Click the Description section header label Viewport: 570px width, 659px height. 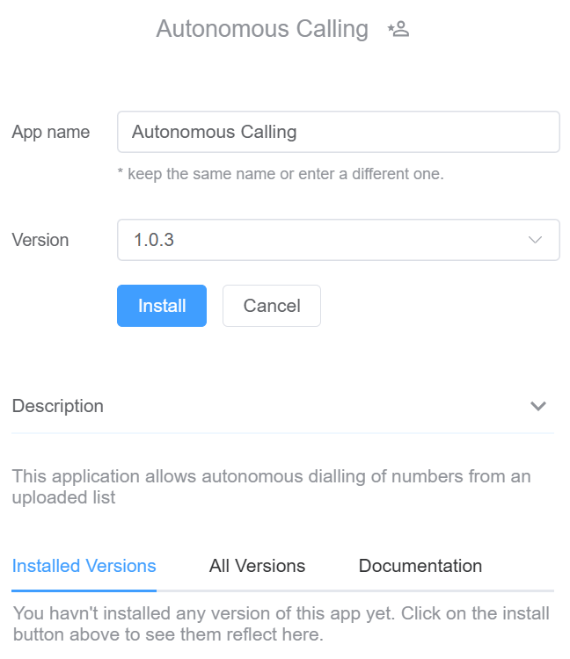point(58,406)
